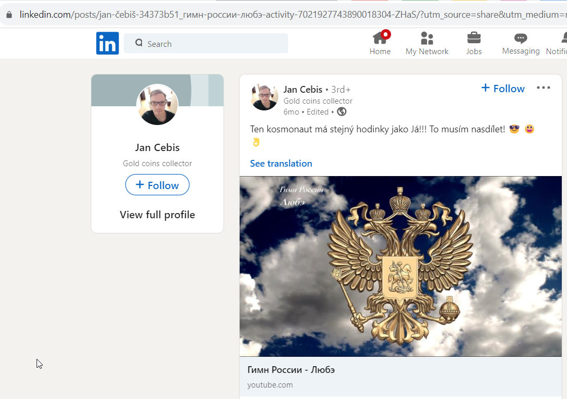The height and width of the screenshot is (399, 567).
Task: Click the globe visibility icon on post
Action: pyautogui.click(x=342, y=112)
